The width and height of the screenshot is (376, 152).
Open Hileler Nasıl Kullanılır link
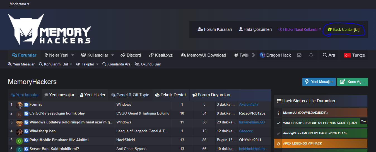pyautogui.click(x=300, y=29)
